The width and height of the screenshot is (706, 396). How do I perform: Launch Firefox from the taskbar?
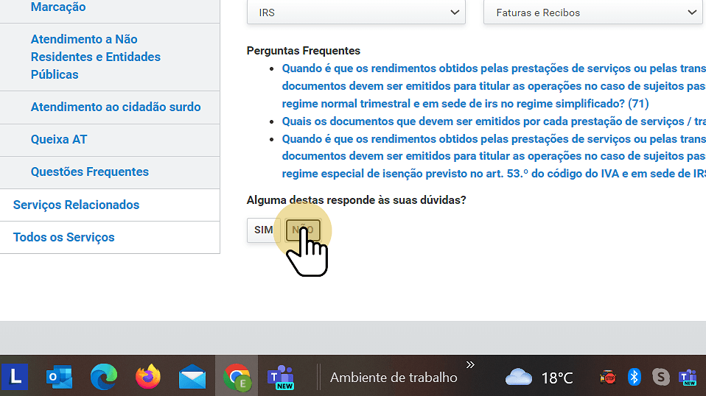[x=147, y=377]
